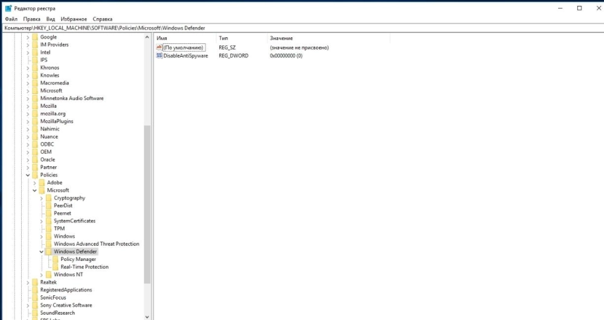Click the IPS folder icon

pos(35,60)
